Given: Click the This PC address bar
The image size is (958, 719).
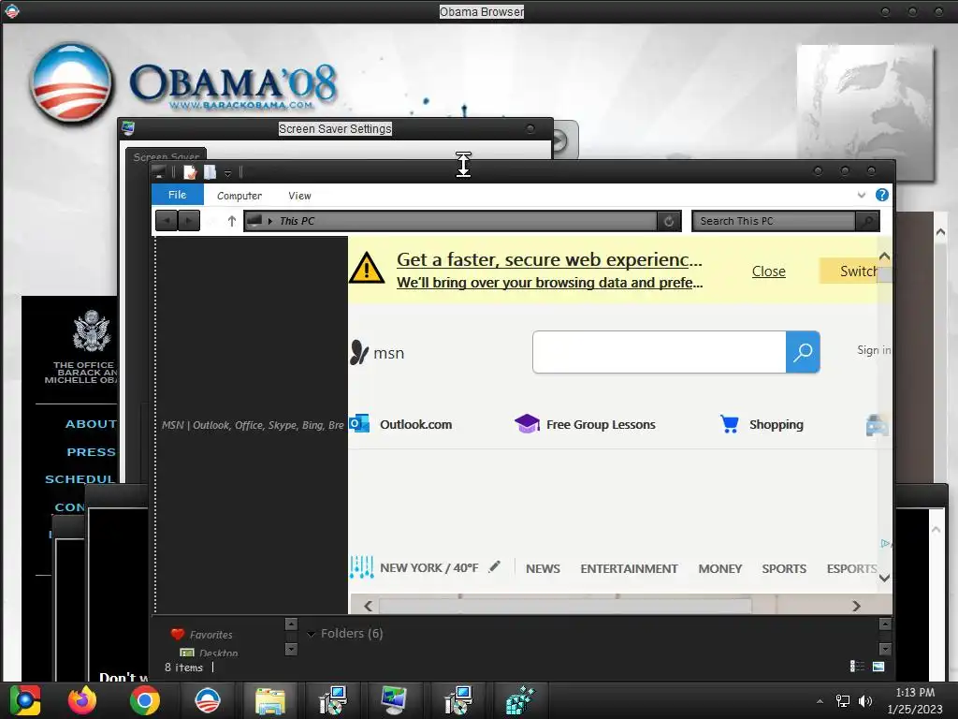Looking at the screenshot, I should click(x=450, y=221).
